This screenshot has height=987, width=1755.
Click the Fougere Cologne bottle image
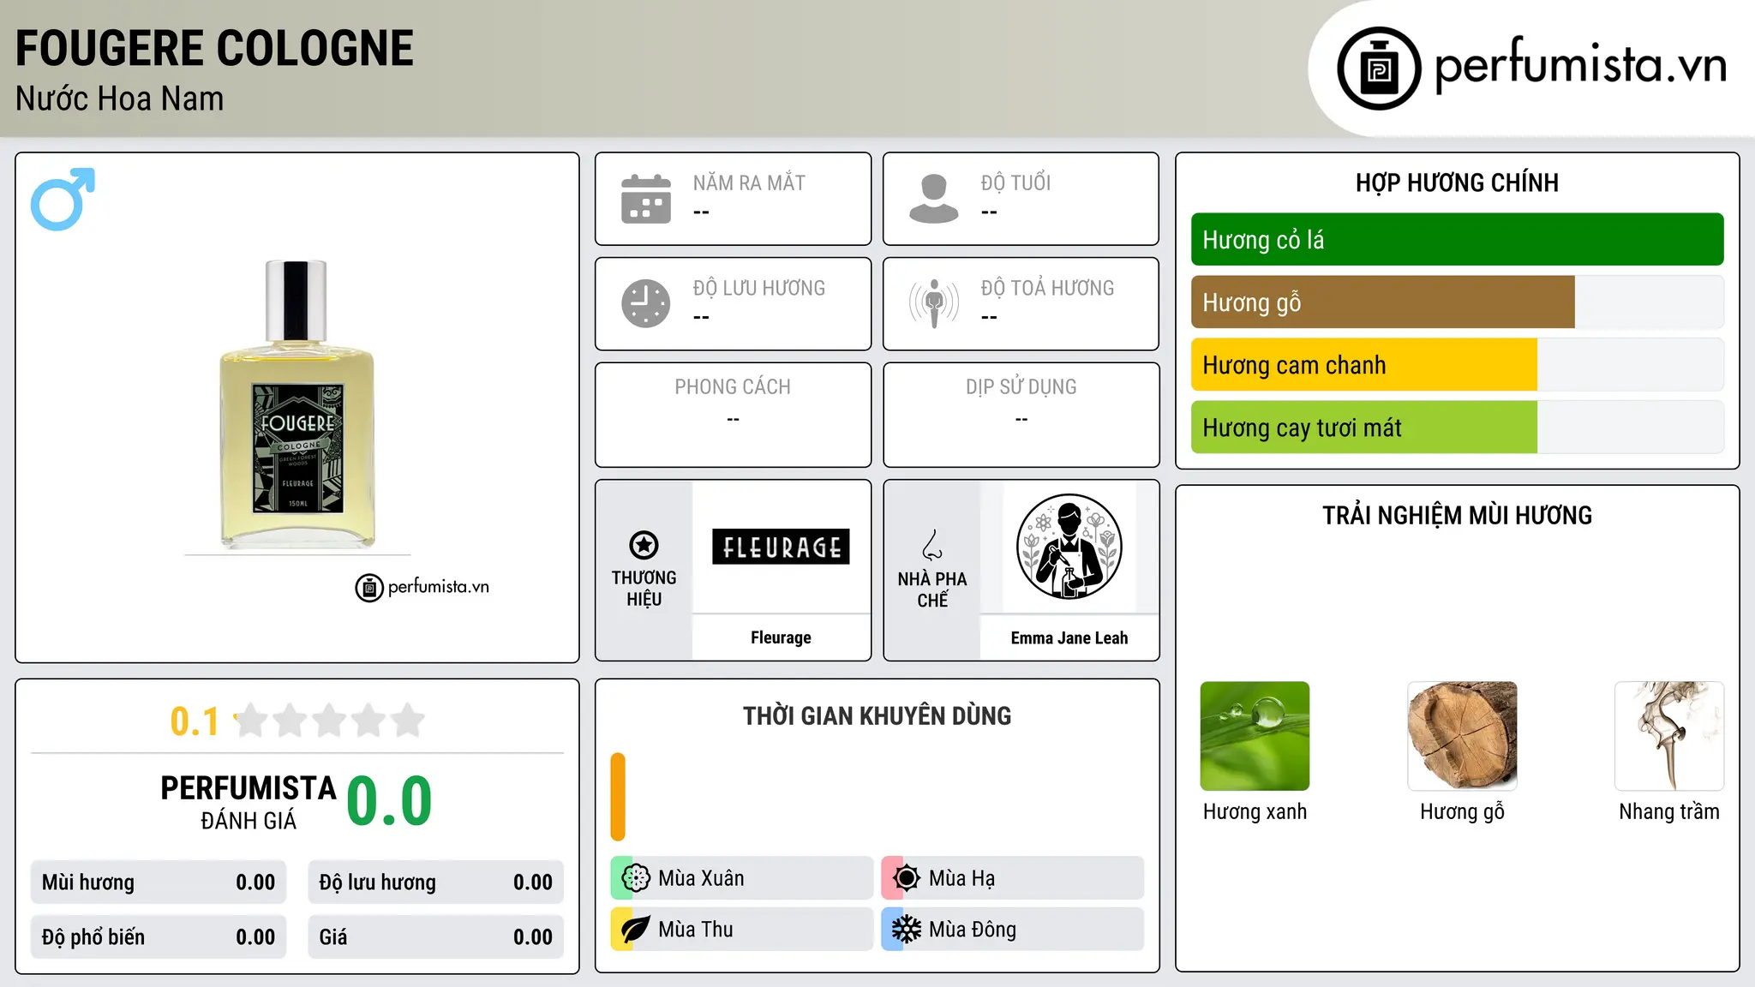click(297, 404)
